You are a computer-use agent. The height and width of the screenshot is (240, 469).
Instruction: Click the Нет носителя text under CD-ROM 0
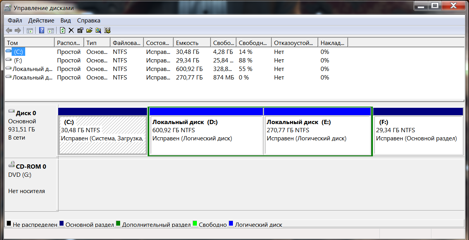(26, 191)
